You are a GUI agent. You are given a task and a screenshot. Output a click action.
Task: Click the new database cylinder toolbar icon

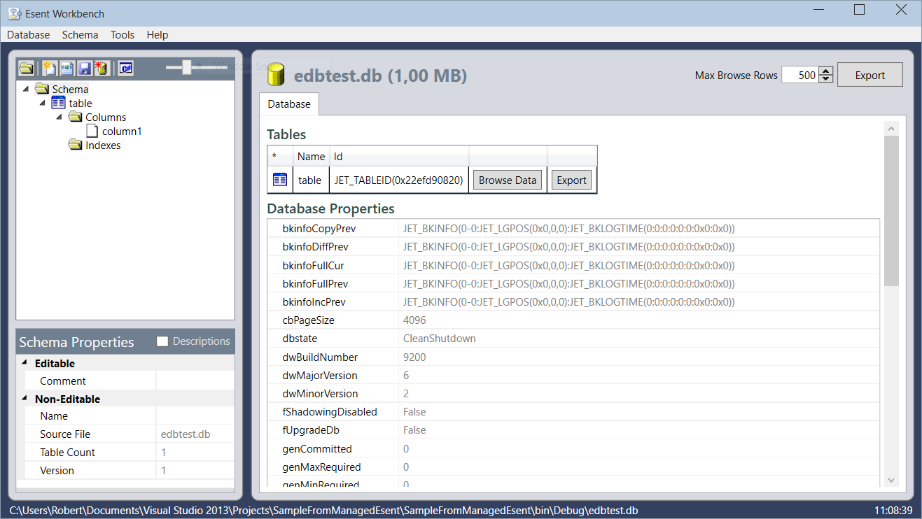(x=102, y=68)
